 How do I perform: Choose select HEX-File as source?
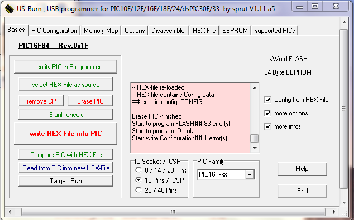tap(66, 85)
